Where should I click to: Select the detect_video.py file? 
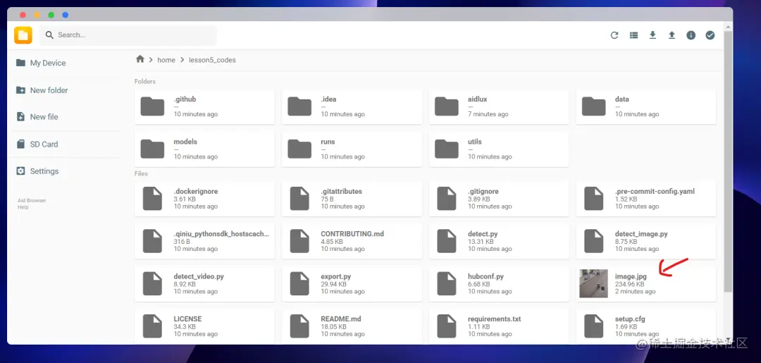204,284
